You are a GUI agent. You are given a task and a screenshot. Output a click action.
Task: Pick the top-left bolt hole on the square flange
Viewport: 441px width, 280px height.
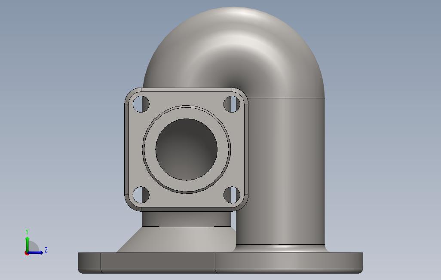click(141, 104)
